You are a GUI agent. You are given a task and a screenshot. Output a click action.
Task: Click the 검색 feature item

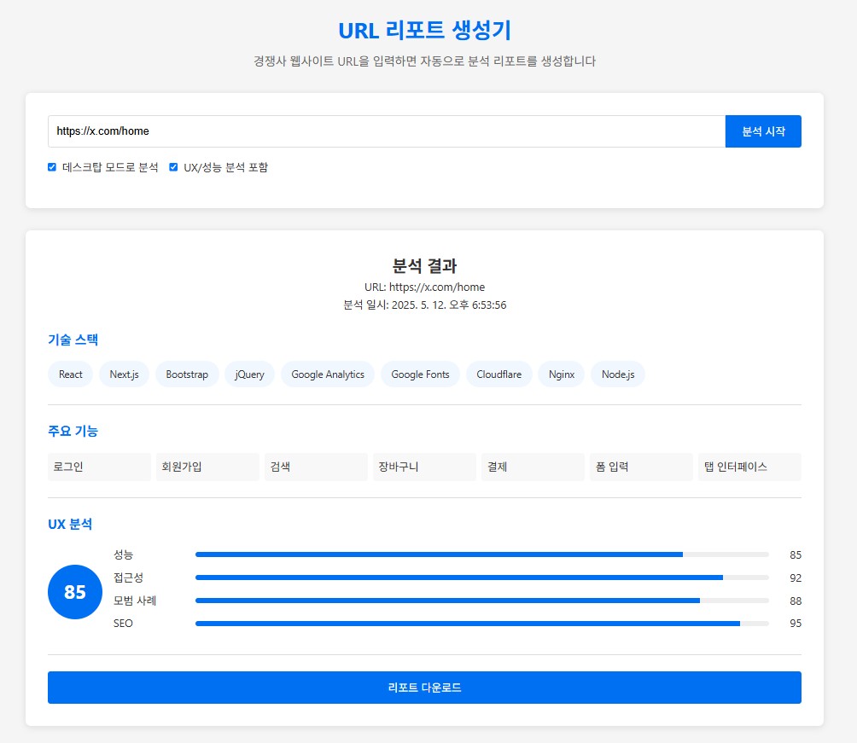(315, 467)
